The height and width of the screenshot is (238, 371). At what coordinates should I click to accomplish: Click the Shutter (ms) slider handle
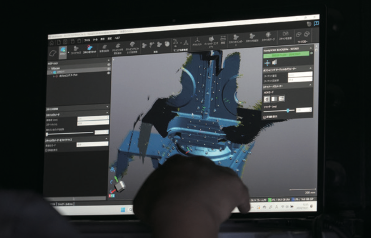(x=288, y=110)
